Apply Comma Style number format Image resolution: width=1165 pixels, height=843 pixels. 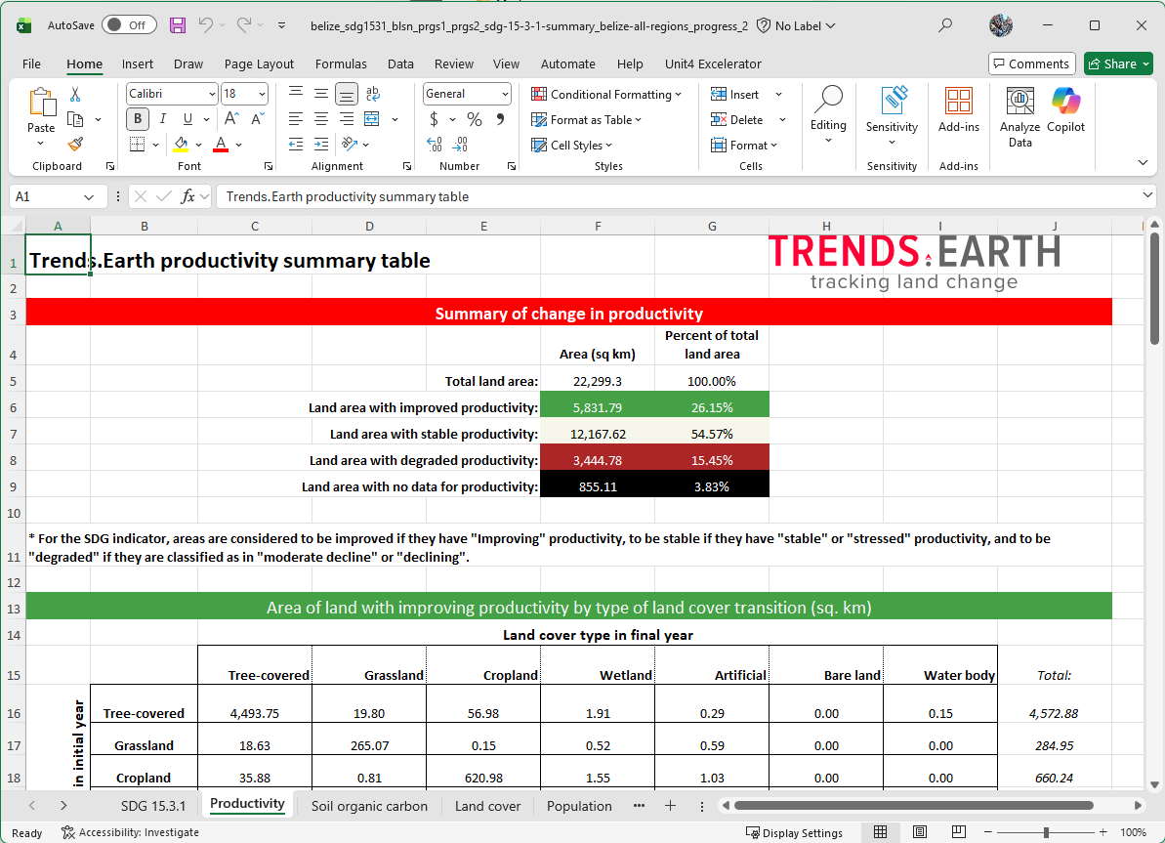500,119
